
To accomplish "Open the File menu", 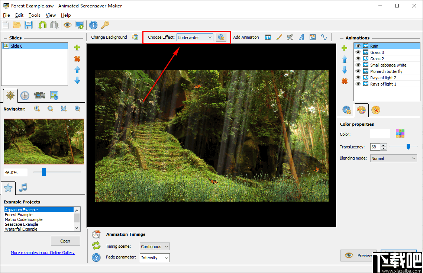I will [x=6, y=15].
